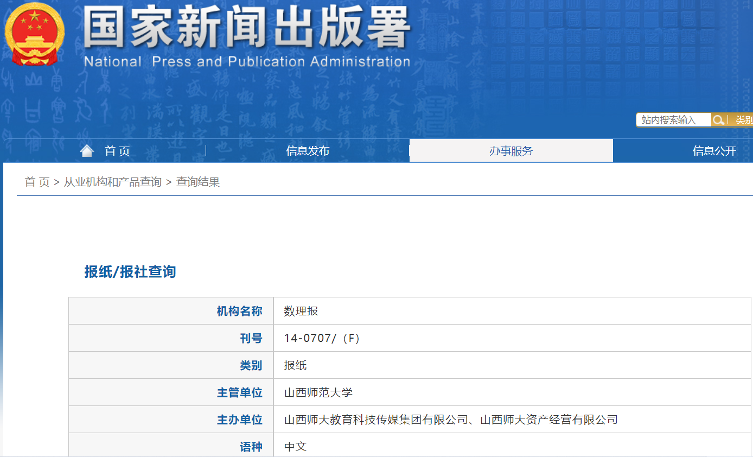Click the search magnifier icon
Viewport: 753px width, 457px height.
pyautogui.click(x=719, y=120)
